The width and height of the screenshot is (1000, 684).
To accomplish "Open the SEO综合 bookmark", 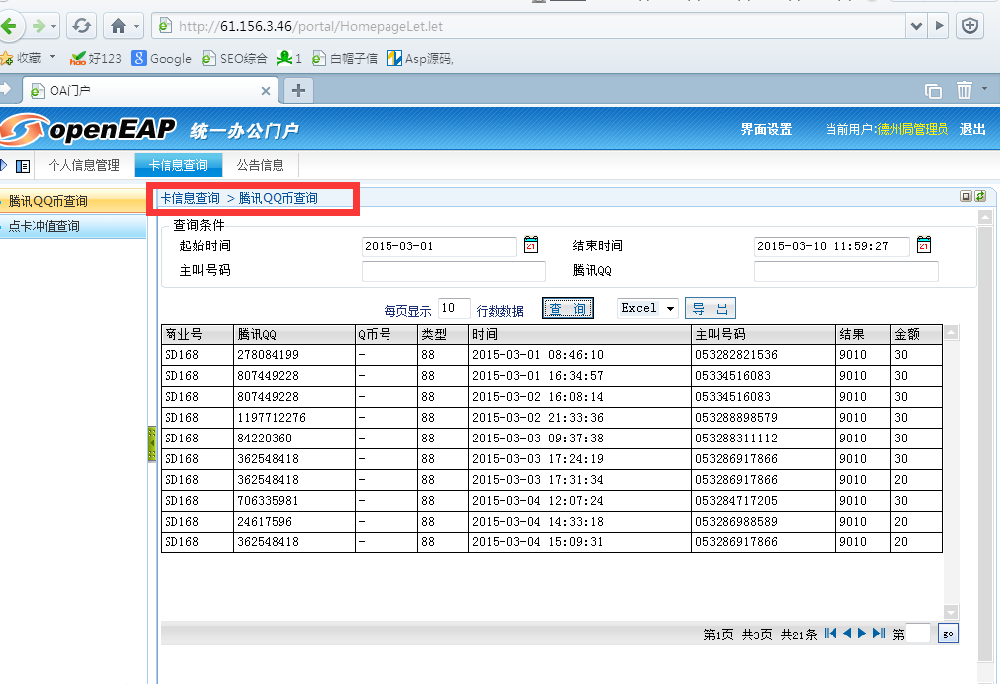I will pos(234,58).
